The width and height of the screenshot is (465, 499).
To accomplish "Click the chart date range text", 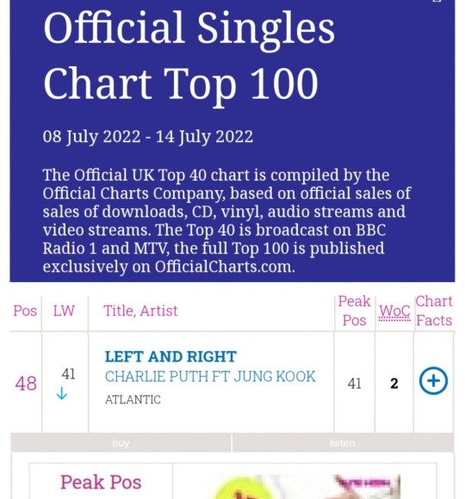I will [x=148, y=137].
